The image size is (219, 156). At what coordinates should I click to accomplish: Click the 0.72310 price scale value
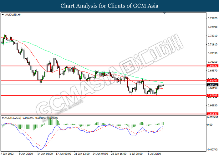(x=212, y=36)
